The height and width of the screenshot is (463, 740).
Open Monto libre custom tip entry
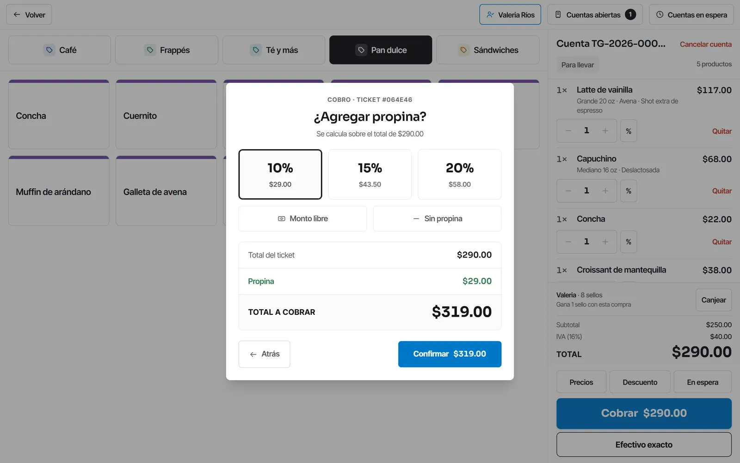click(302, 219)
